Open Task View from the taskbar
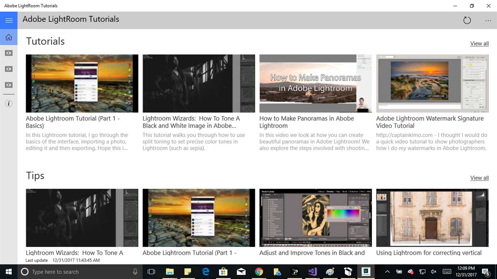 tap(151, 272)
